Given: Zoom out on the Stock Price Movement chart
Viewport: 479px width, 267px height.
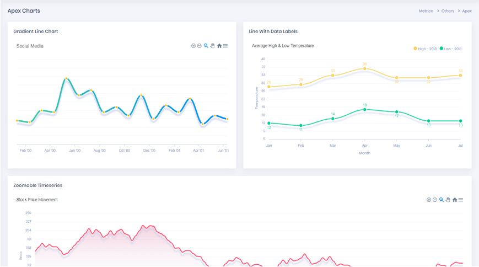Looking at the screenshot, I should coord(435,200).
